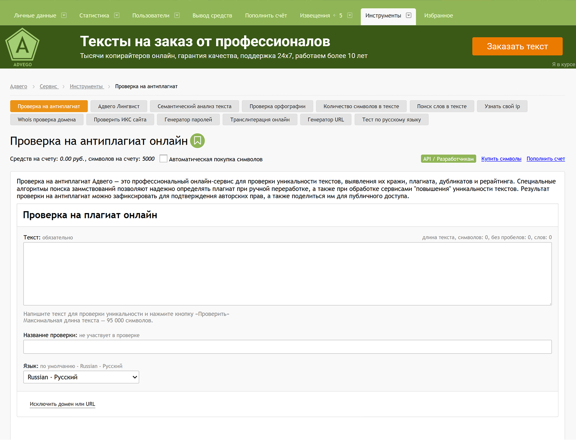Click into the Текст textarea

288,274
